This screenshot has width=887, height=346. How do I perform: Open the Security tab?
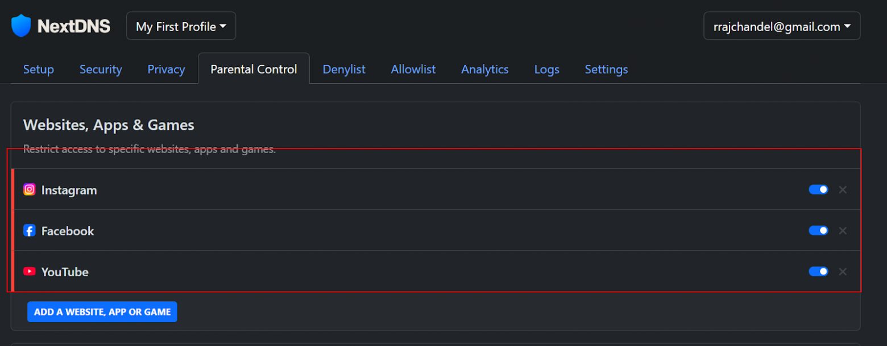pos(101,69)
